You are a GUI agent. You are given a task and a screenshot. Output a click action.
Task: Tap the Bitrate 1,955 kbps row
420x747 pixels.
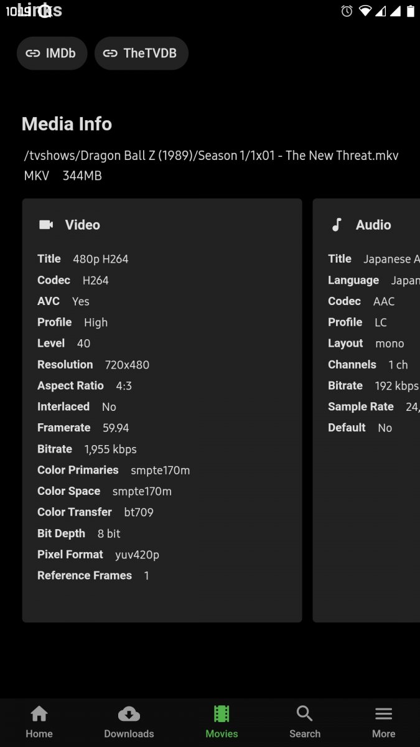coord(87,449)
